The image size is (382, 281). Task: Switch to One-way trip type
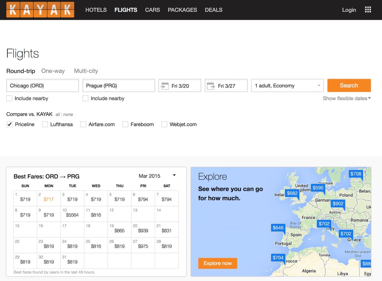click(x=53, y=71)
